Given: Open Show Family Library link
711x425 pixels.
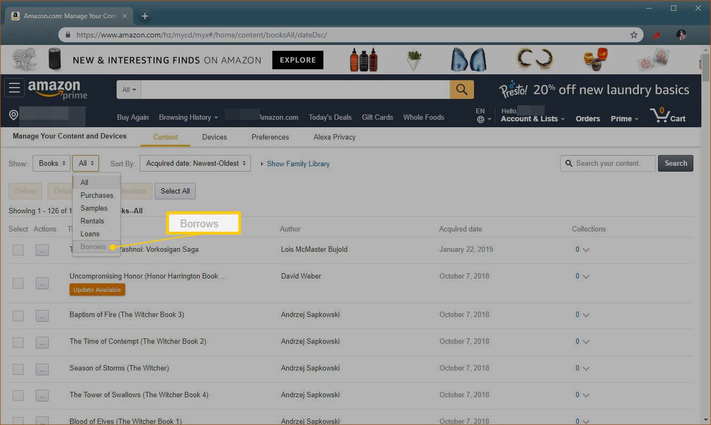Looking at the screenshot, I should point(298,164).
